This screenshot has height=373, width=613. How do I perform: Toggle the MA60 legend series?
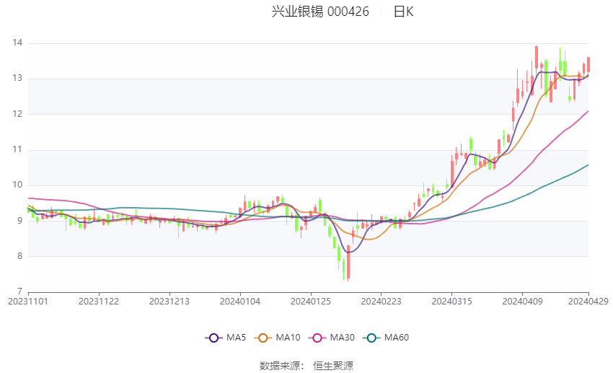[386, 338]
